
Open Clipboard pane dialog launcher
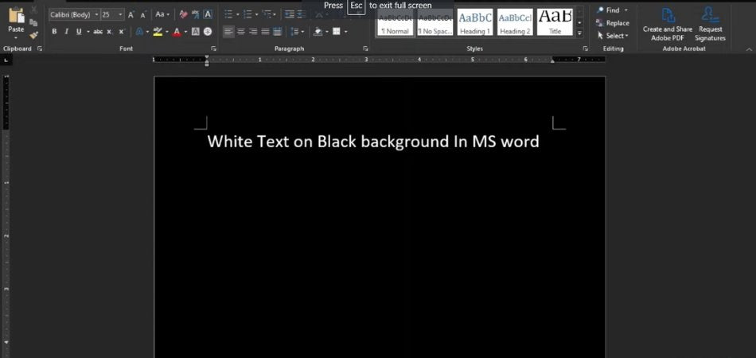pyautogui.click(x=40, y=49)
